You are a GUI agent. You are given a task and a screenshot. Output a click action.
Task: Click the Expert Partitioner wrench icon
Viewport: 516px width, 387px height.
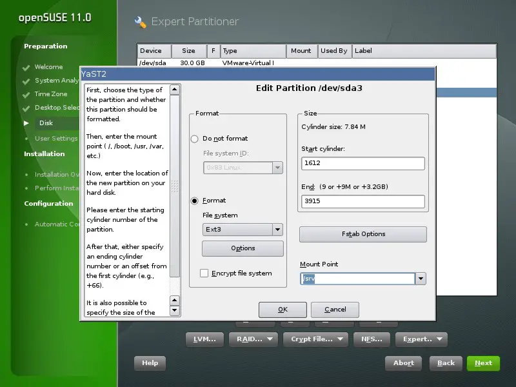tap(141, 22)
